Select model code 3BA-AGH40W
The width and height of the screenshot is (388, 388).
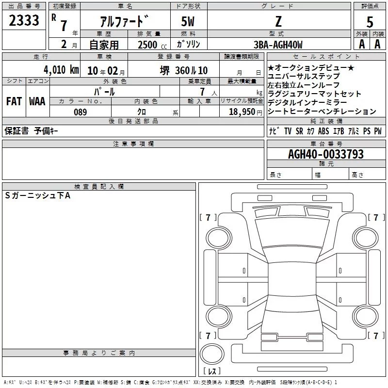point(278,45)
